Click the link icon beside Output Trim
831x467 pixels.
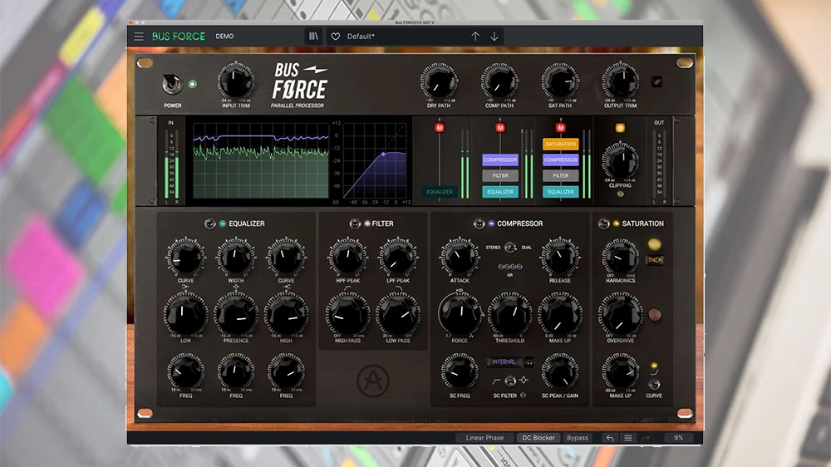point(656,81)
